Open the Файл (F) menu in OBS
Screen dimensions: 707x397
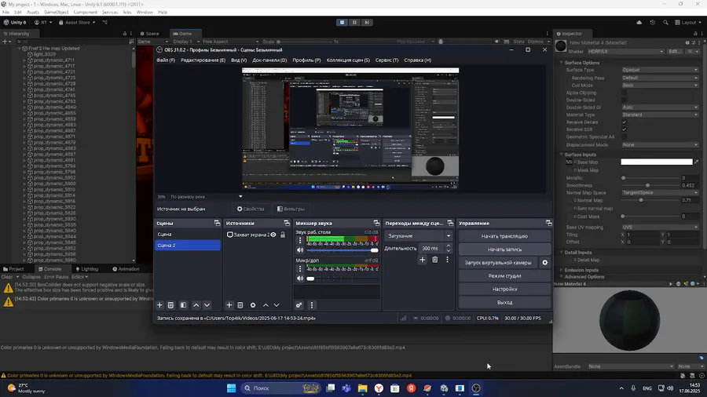click(166, 60)
